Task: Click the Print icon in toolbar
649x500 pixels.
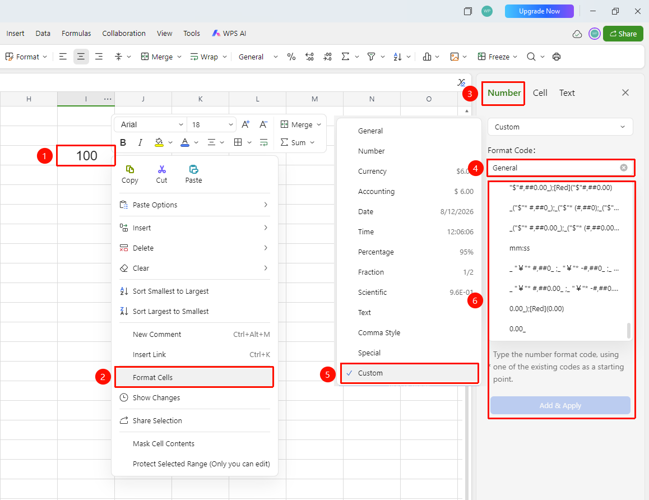Action: (x=557, y=57)
